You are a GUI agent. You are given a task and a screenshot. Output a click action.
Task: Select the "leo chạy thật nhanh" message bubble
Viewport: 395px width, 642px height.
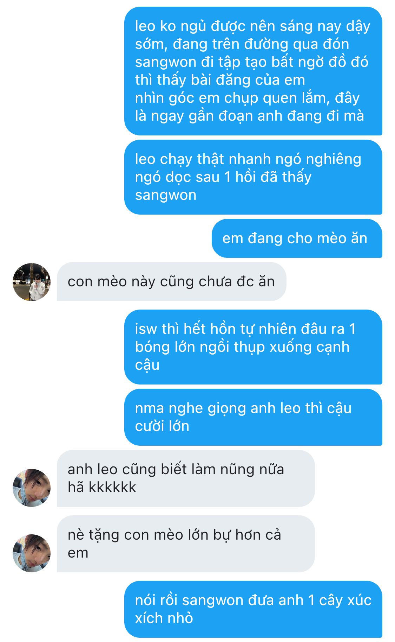pos(253,177)
